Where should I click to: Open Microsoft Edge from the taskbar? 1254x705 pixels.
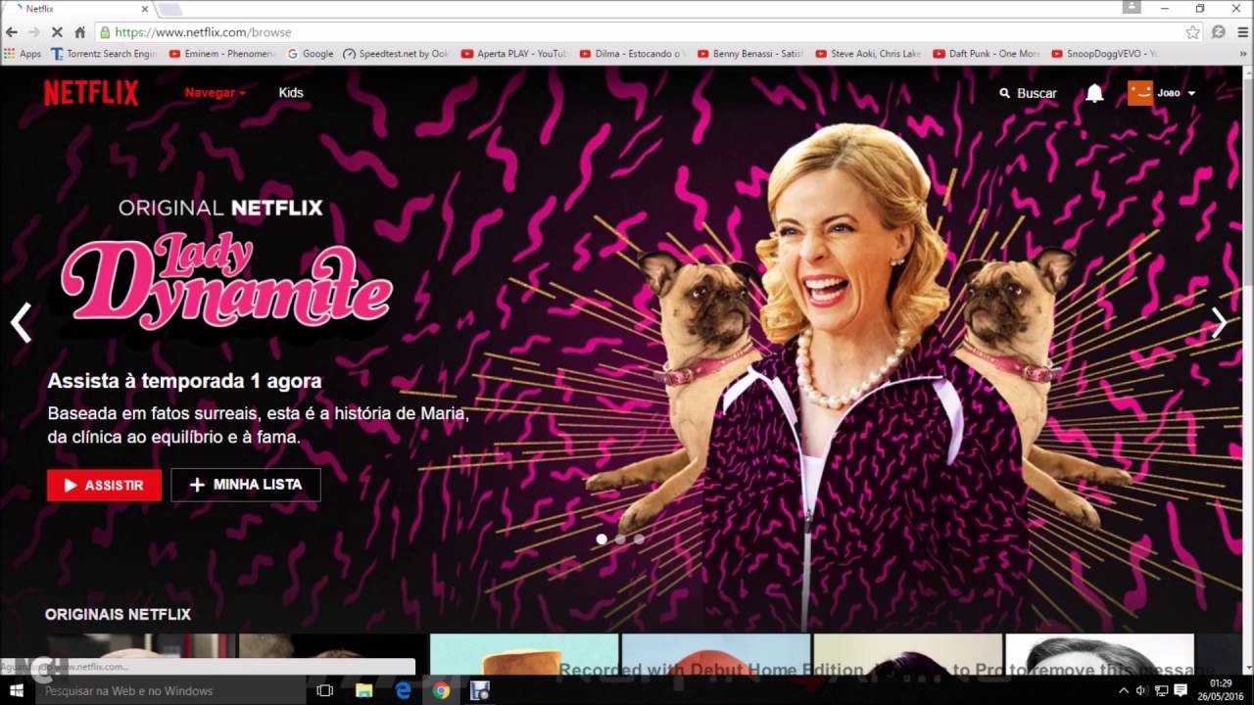pyautogui.click(x=403, y=690)
